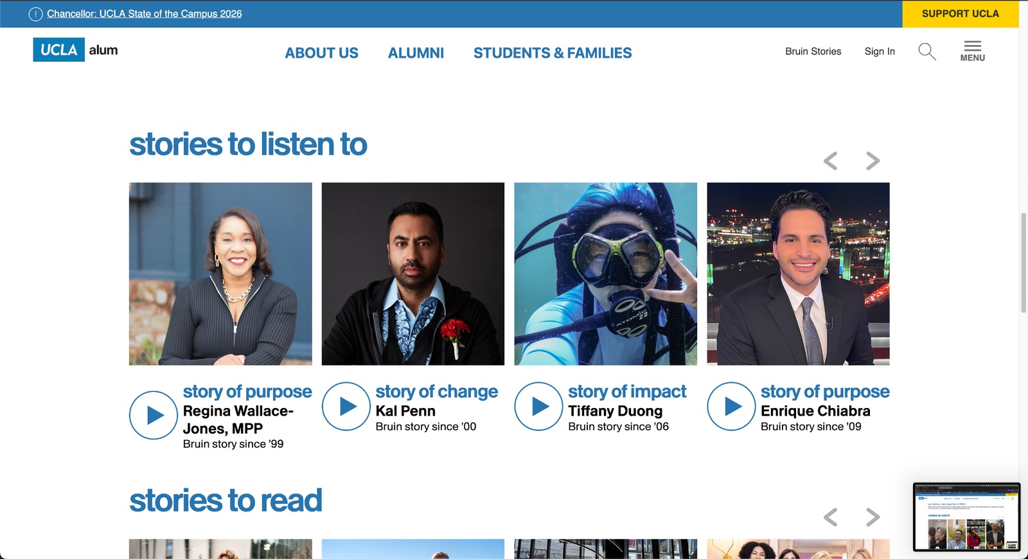Go to previous stories to read
The image size is (1028, 559).
[x=830, y=517]
